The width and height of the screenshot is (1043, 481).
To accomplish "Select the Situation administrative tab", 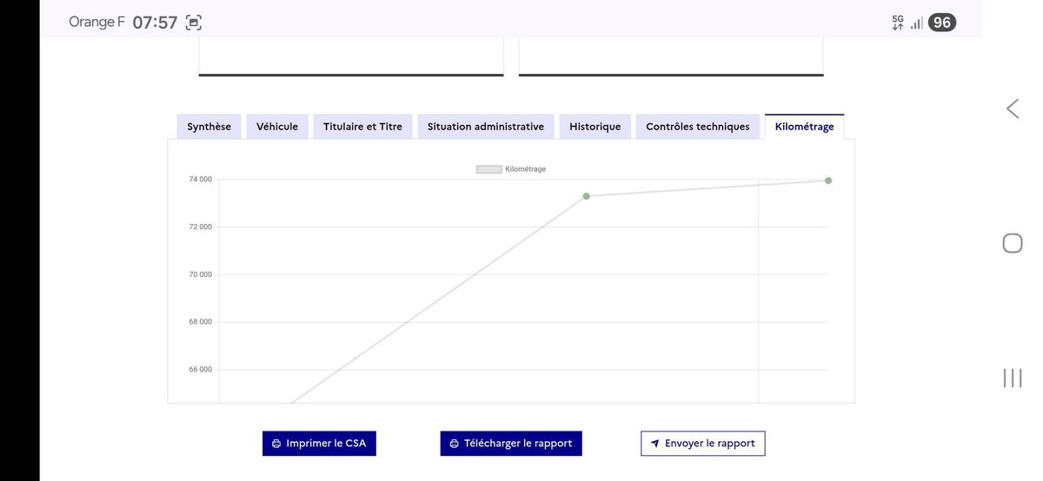I will [486, 127].
